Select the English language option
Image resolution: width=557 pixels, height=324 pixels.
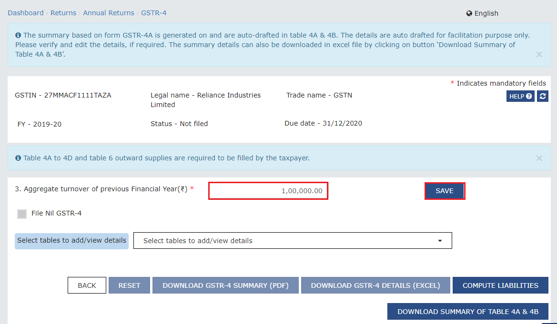point(486,13)
